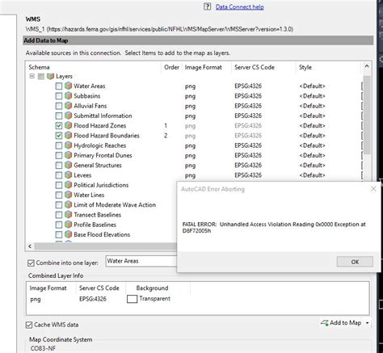Click the Transect Baselines layer icon

69,215
